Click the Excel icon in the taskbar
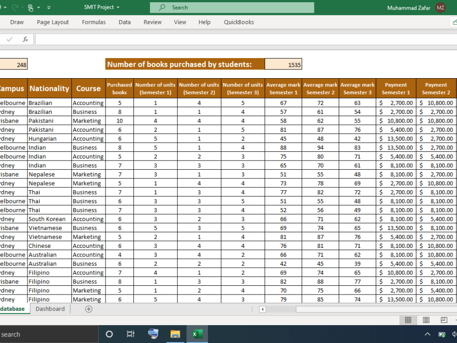 click(197, 334)
